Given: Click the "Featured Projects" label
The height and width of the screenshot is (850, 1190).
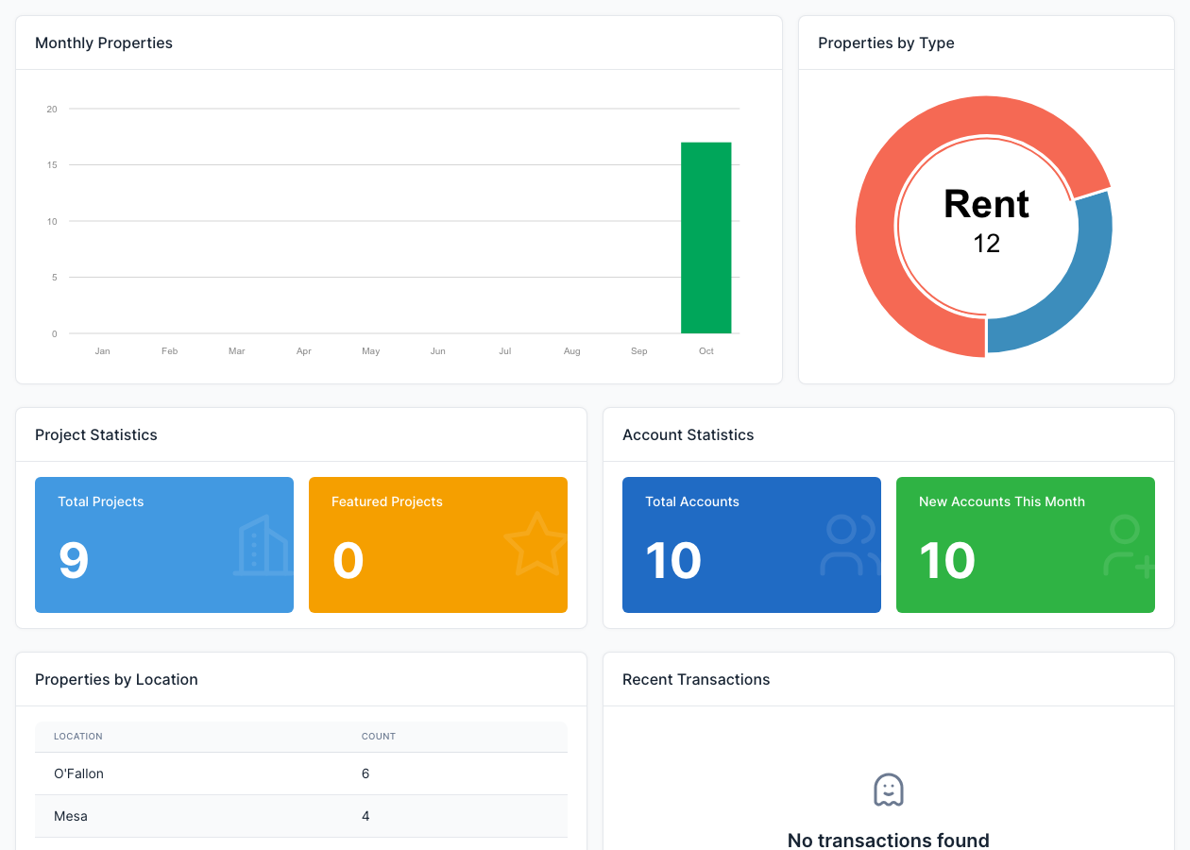Looking at the screenshot, I should pyautogui.click(x=387, y=501).
